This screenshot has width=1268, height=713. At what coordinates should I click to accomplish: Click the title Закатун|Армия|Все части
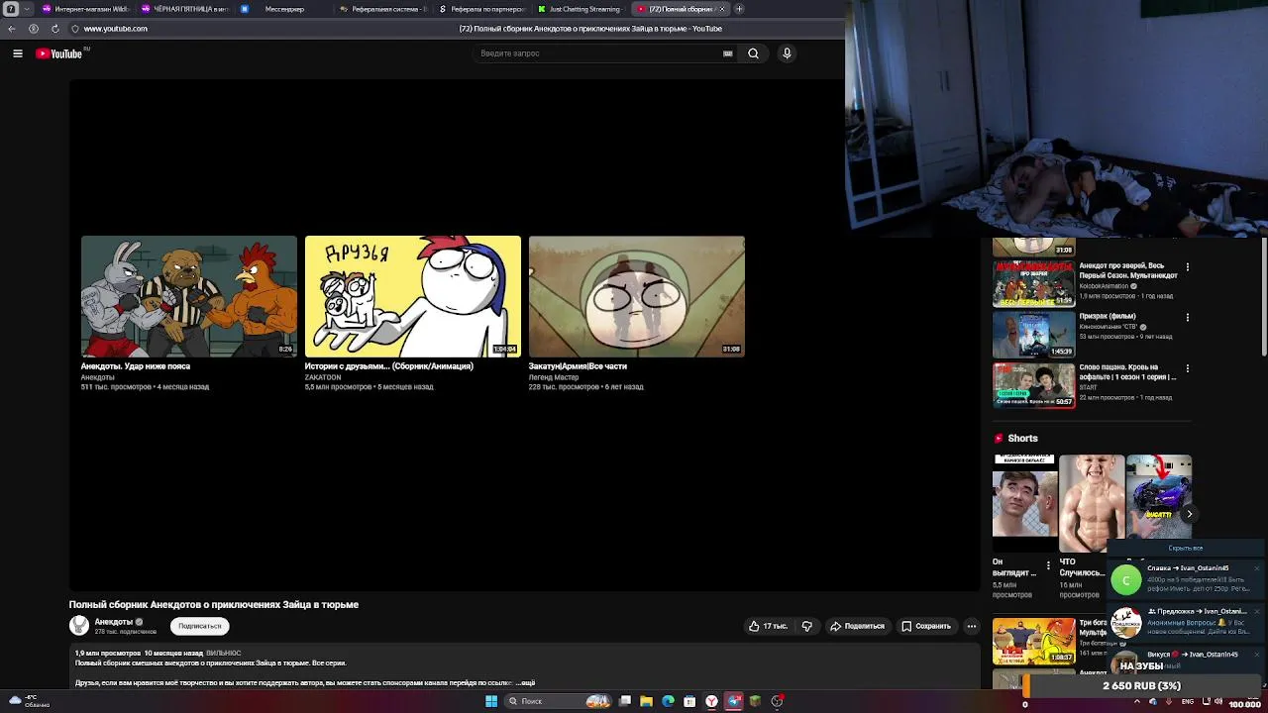click(x=578, y=366)
